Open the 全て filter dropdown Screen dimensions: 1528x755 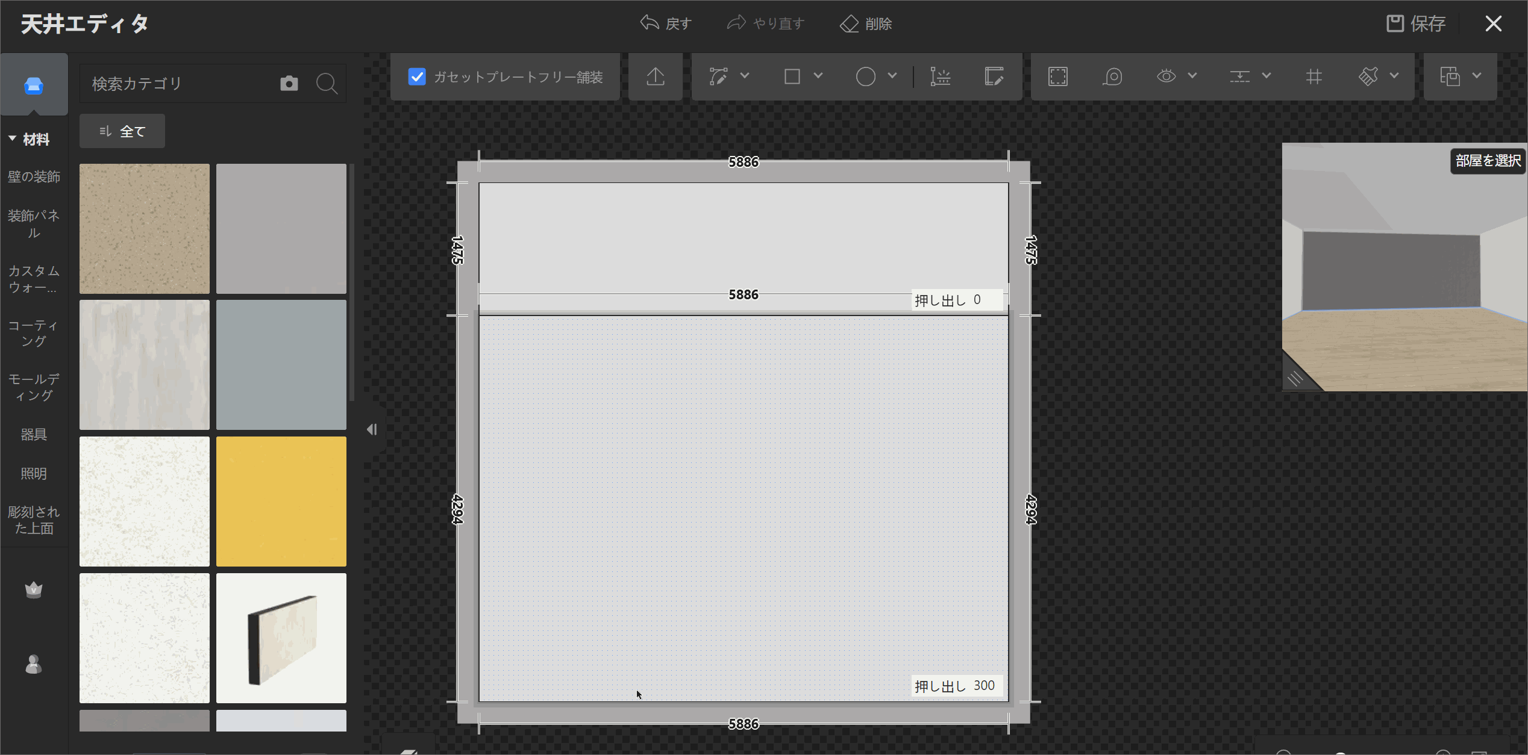pyautogui.click(x=122, y=131)
